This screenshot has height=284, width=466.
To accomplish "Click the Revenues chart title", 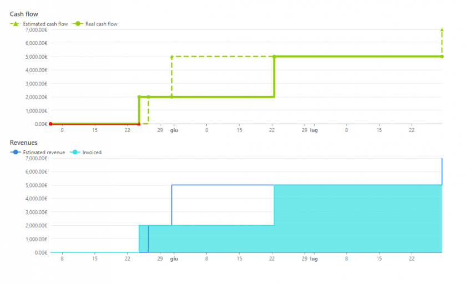I will (24, 143).
